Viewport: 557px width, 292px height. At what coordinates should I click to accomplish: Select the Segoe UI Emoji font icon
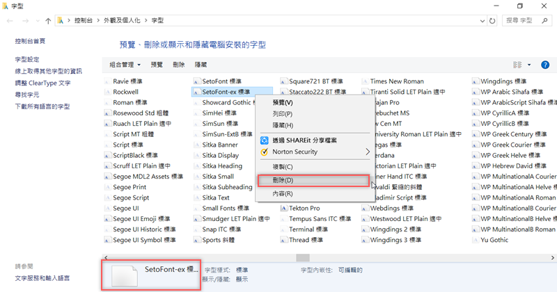point(107,219)
